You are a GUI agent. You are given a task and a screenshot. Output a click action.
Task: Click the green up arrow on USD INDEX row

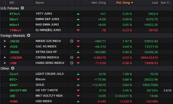click(78, 101)
